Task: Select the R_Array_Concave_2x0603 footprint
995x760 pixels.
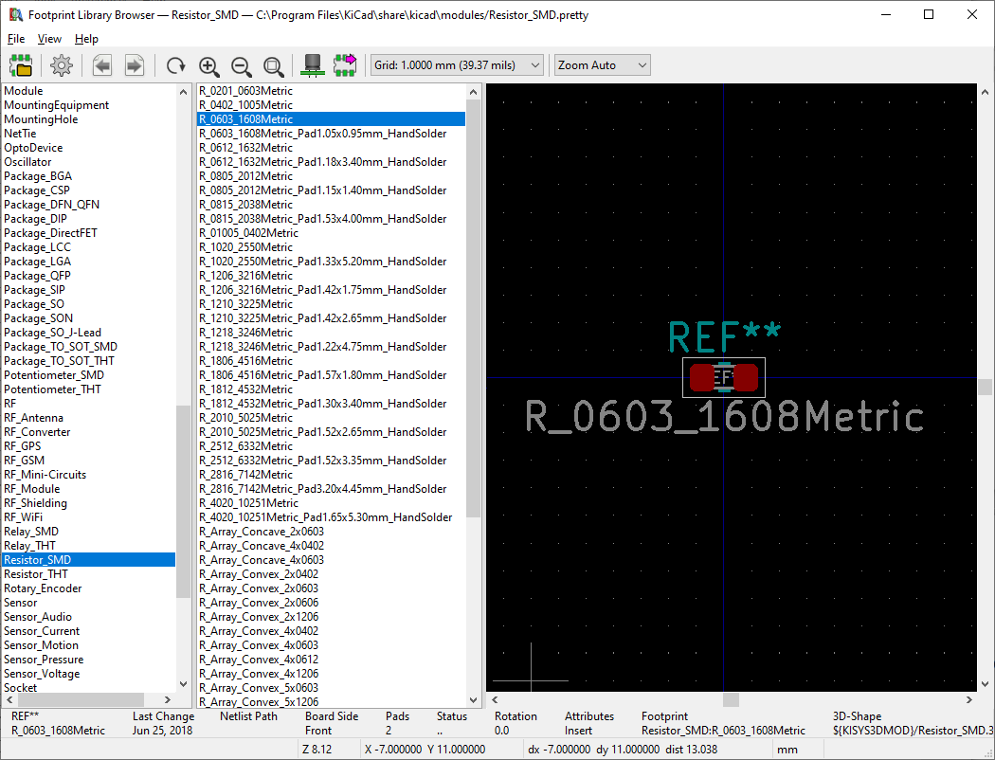Action: [x=262, y=531]
